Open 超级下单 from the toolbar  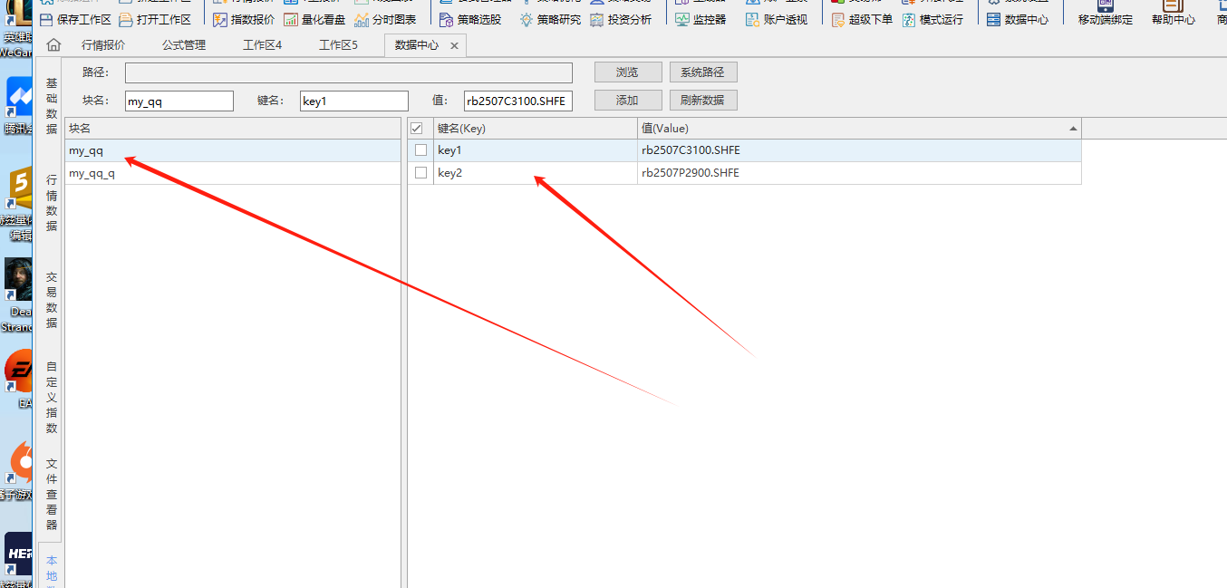click(861, 19)
